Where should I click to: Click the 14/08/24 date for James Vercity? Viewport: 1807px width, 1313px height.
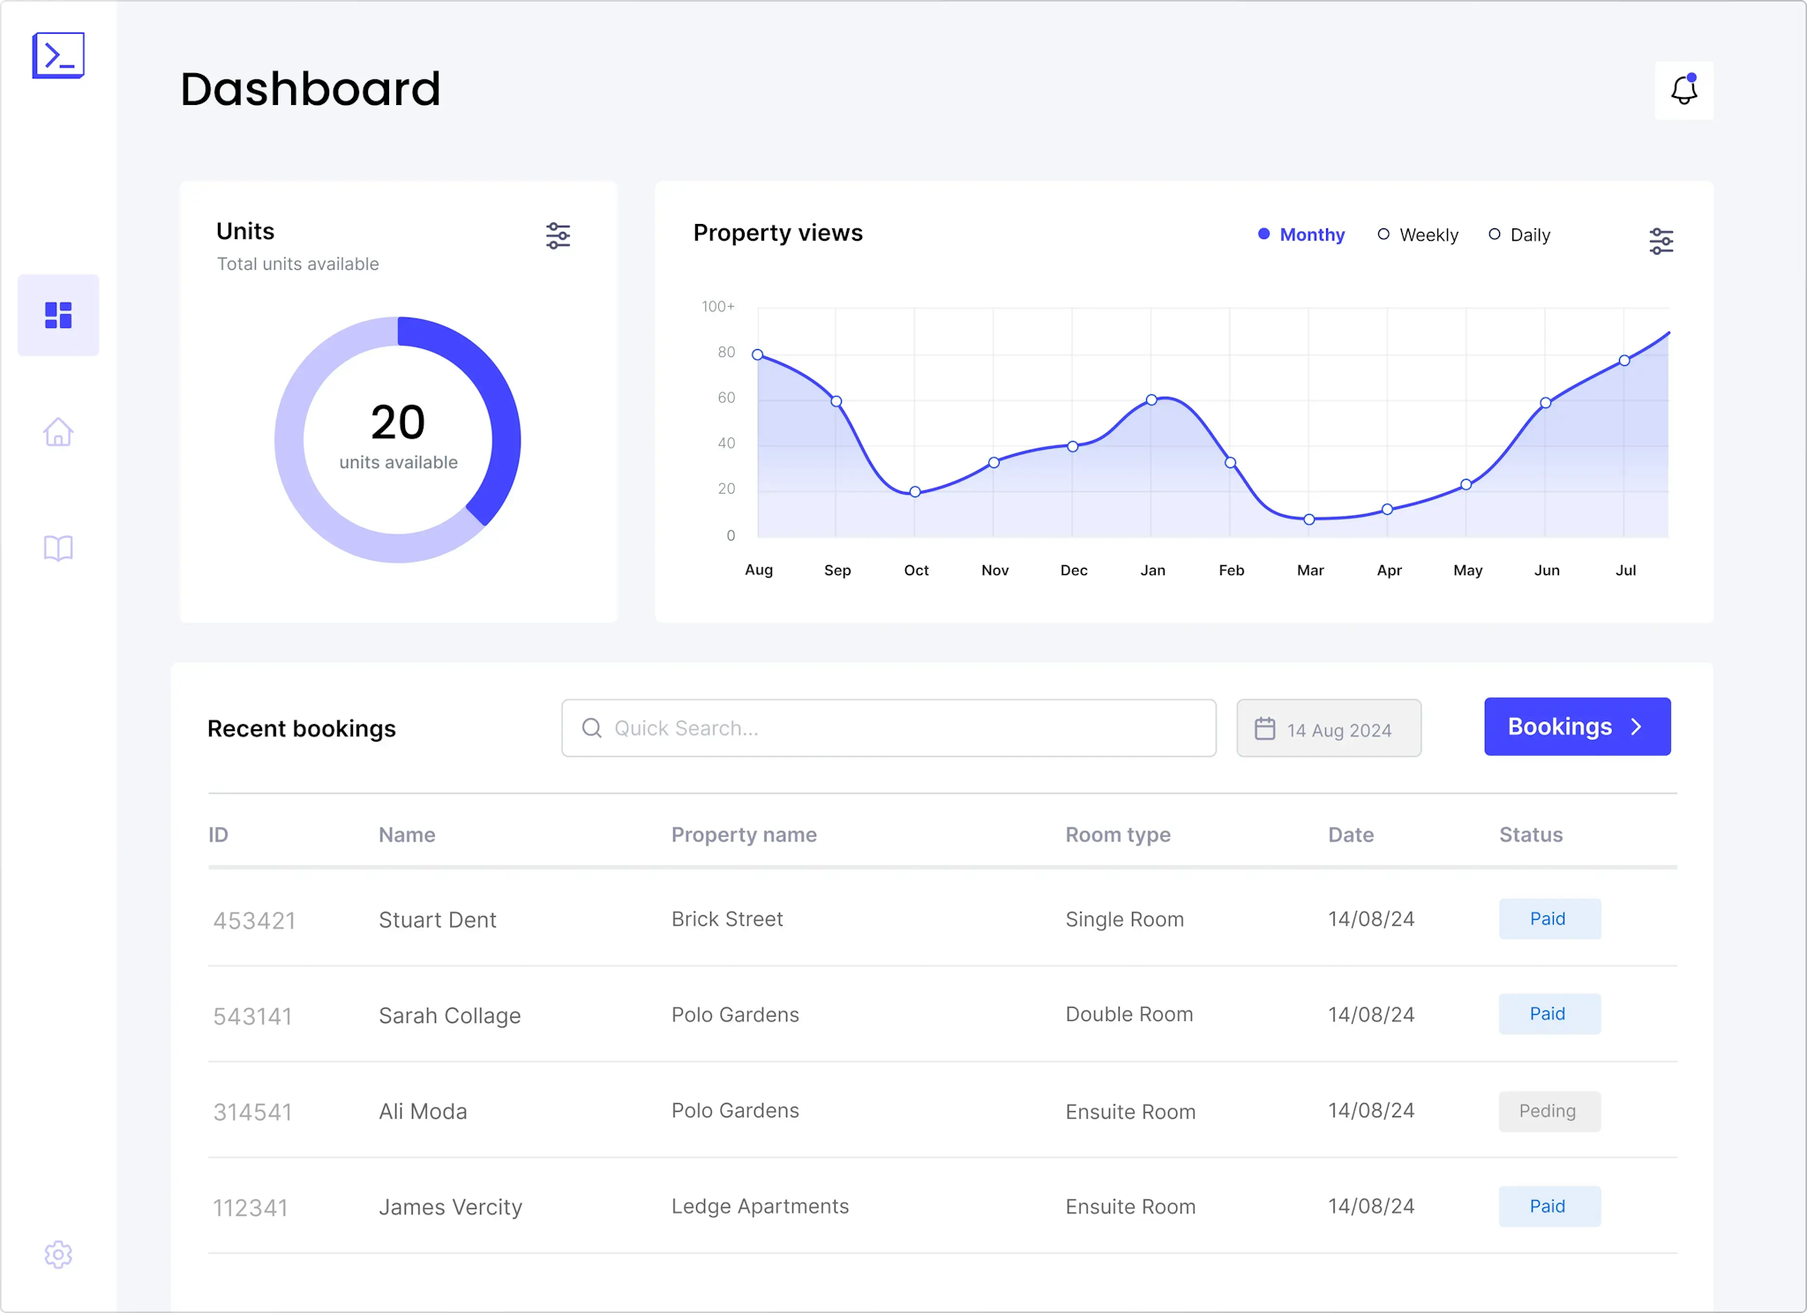pos(1371,1205)
